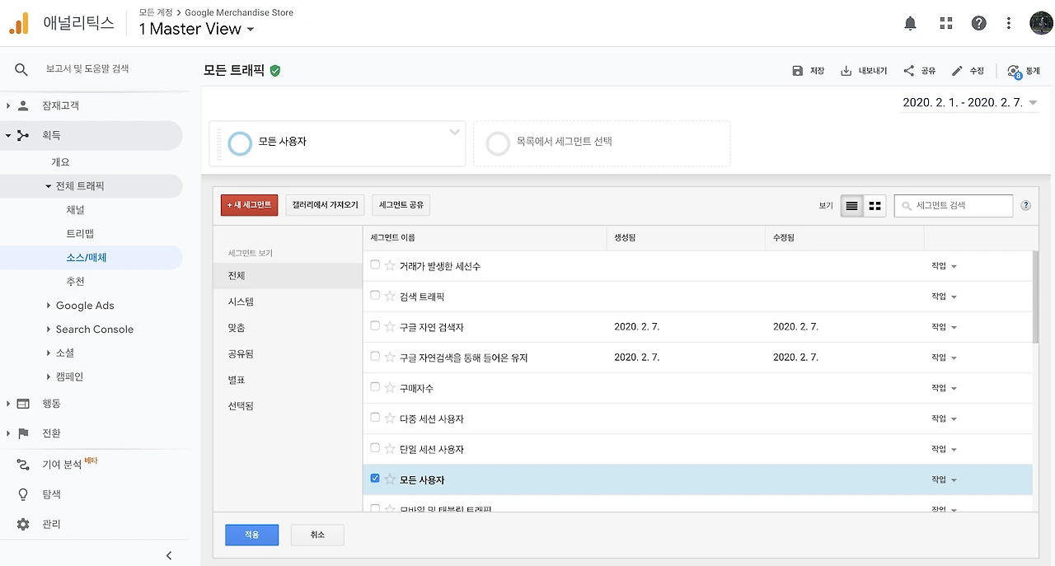Select the 맞춤 segment view
The image size is (1055, 566).
(x=288, y=328)
